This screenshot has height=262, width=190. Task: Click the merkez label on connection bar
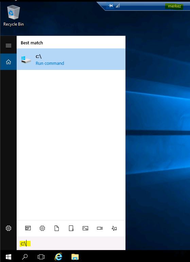174,6
